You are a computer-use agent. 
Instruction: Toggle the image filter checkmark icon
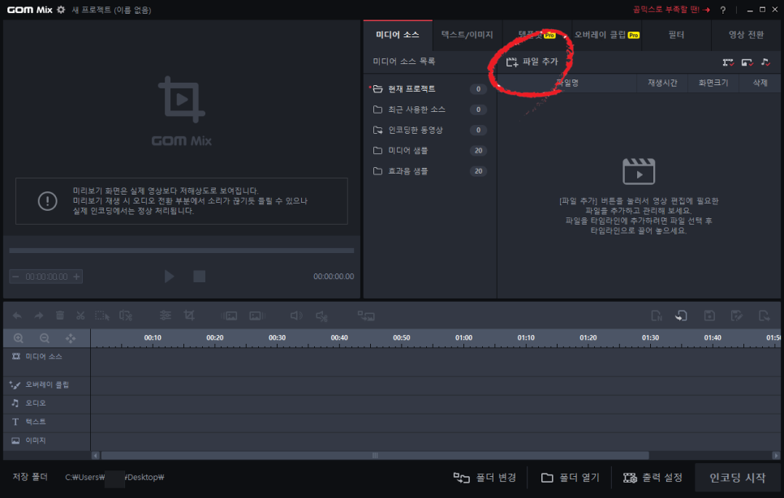coord(747,62)
